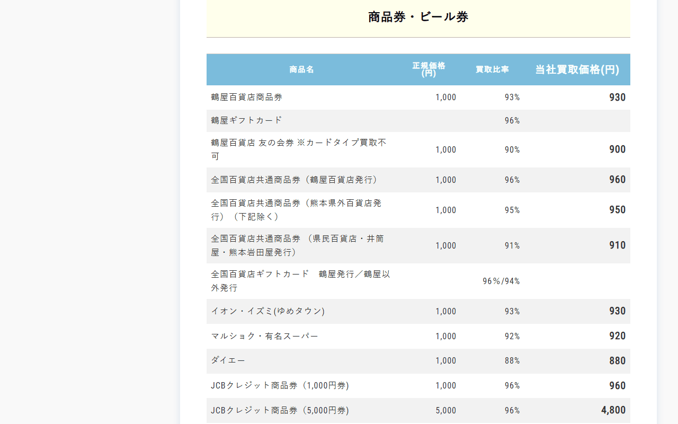Click the 95% buyback ratio

512,210
